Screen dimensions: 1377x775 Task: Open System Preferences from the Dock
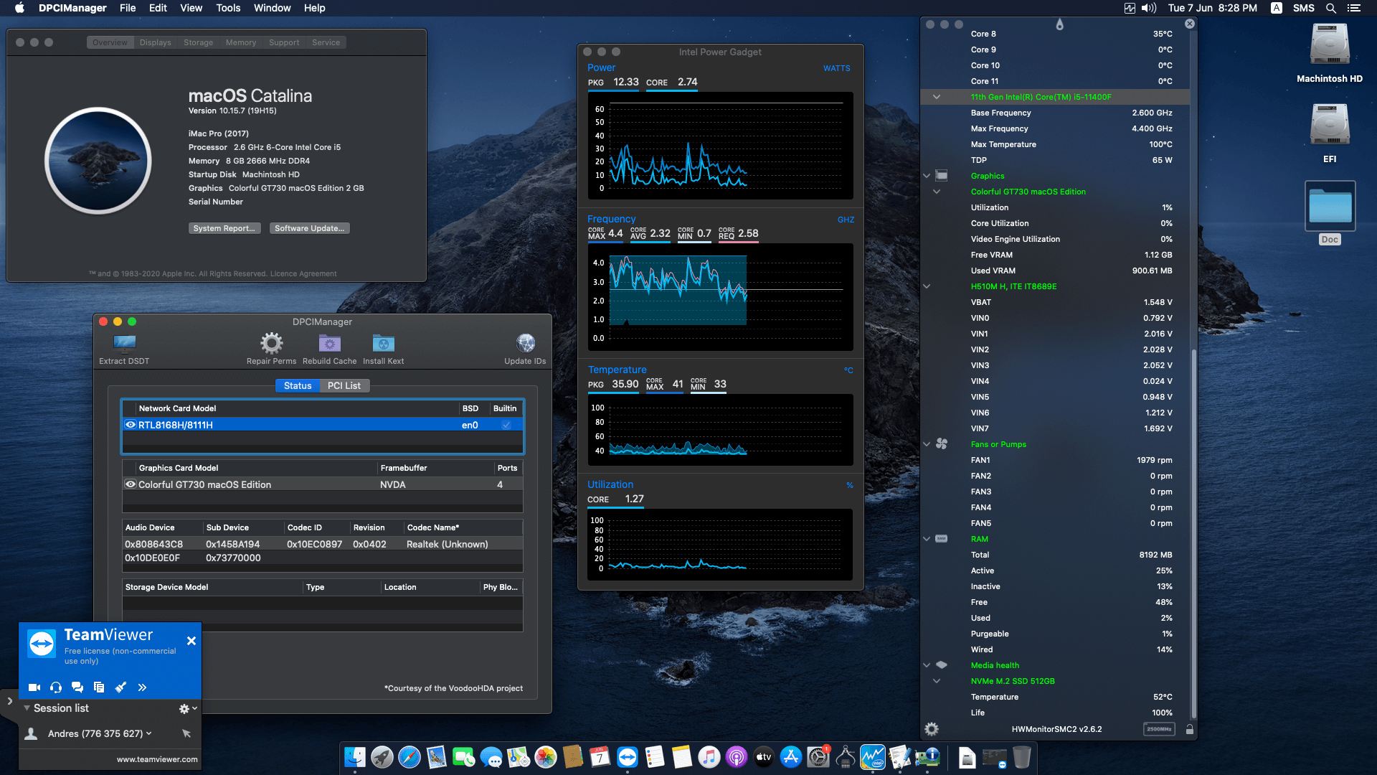pyautogui.click(x=818, y=757)
